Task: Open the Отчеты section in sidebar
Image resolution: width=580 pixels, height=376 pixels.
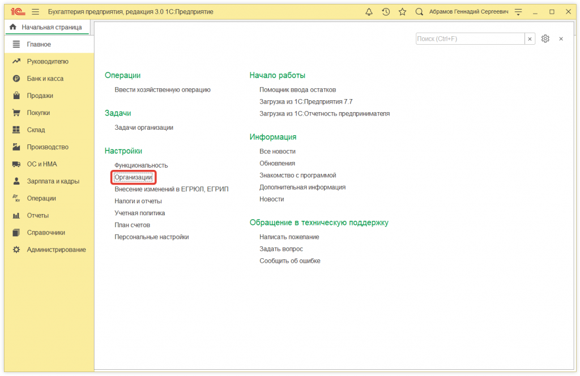Action: tap(36, 215)
